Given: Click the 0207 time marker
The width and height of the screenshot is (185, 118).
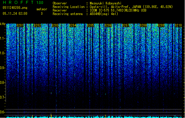Looking at the screenshot, I should click(x=126, y=25).
